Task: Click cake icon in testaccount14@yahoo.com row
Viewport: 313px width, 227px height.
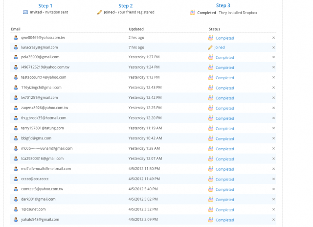Action: (x=211, y=77)
